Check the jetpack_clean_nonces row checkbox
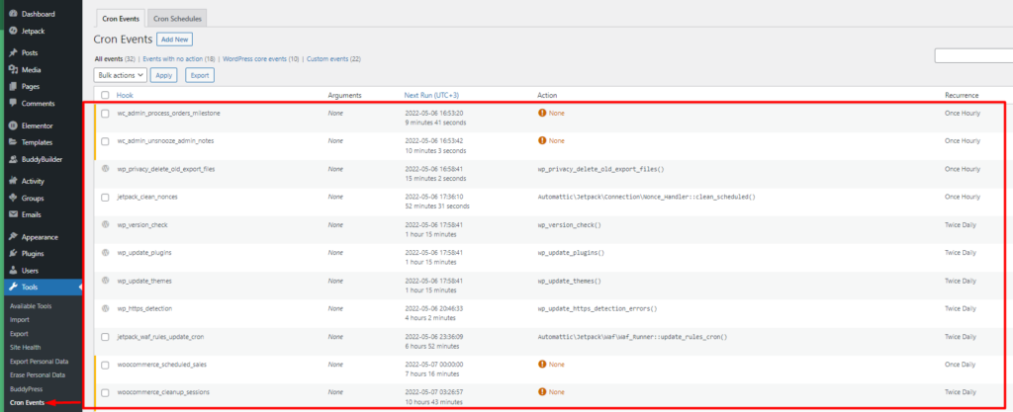The width and height of the screenshot is (1013, 412). [x=105, y=197]
